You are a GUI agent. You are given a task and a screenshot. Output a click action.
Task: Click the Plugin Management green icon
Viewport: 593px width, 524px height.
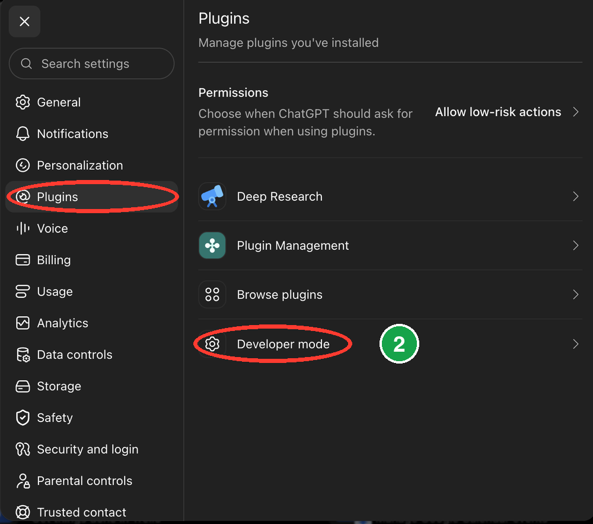click(x=212, y=245)
